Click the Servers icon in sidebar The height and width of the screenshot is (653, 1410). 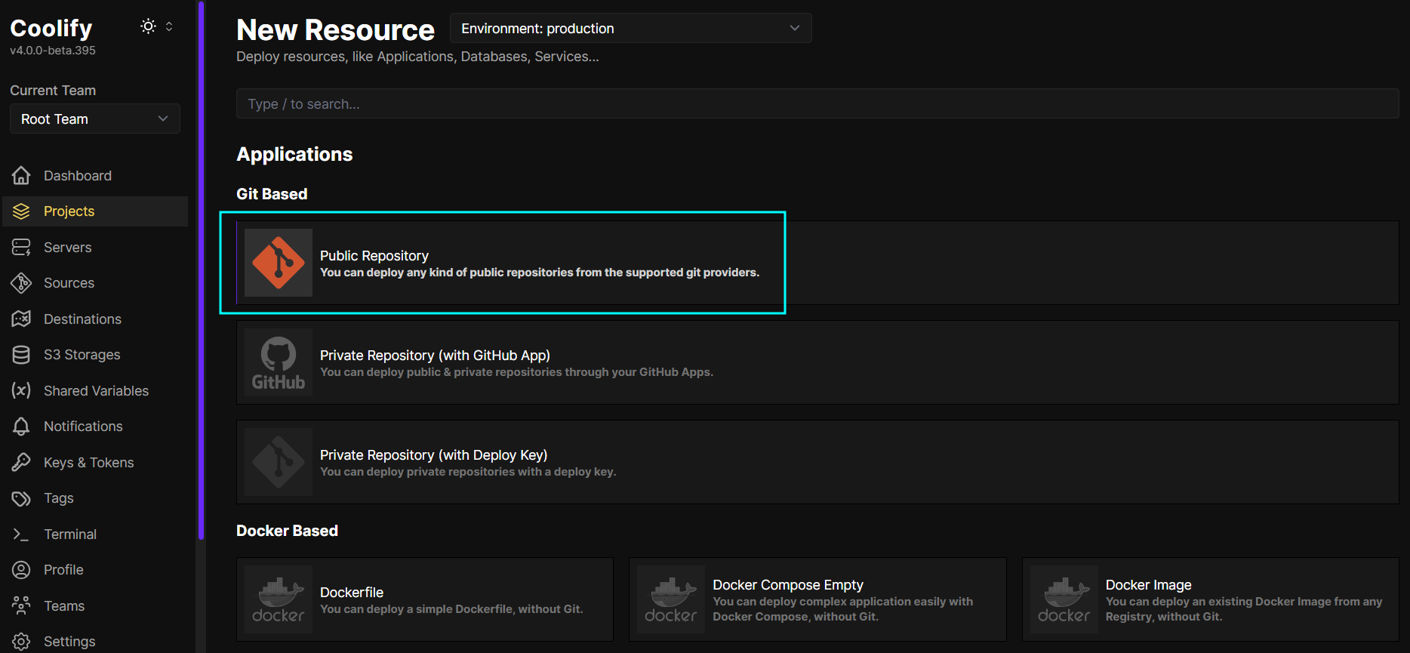click(21, 248)
